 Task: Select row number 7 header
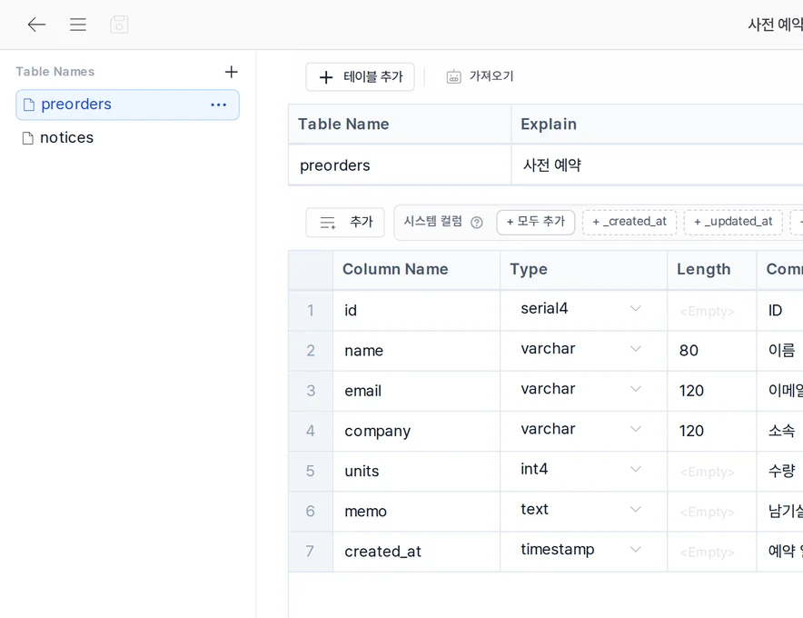coord(311,552)
